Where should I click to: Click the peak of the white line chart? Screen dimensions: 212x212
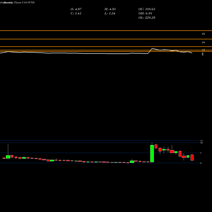click(x=152, y=48)
